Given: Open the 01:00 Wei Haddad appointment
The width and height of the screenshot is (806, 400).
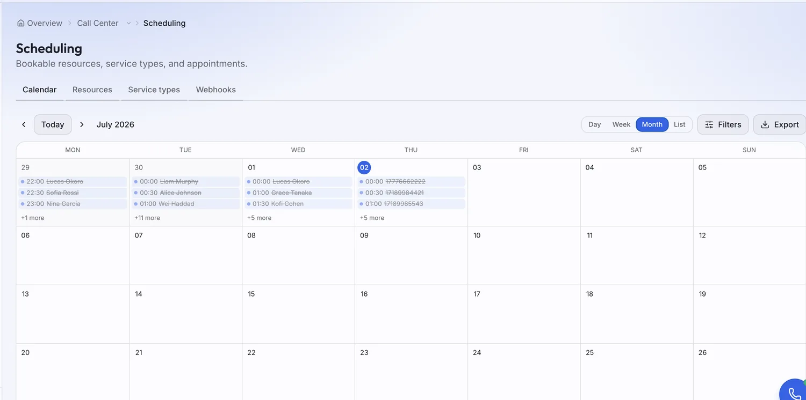Looking at the screenshot, I should [186, 204].
